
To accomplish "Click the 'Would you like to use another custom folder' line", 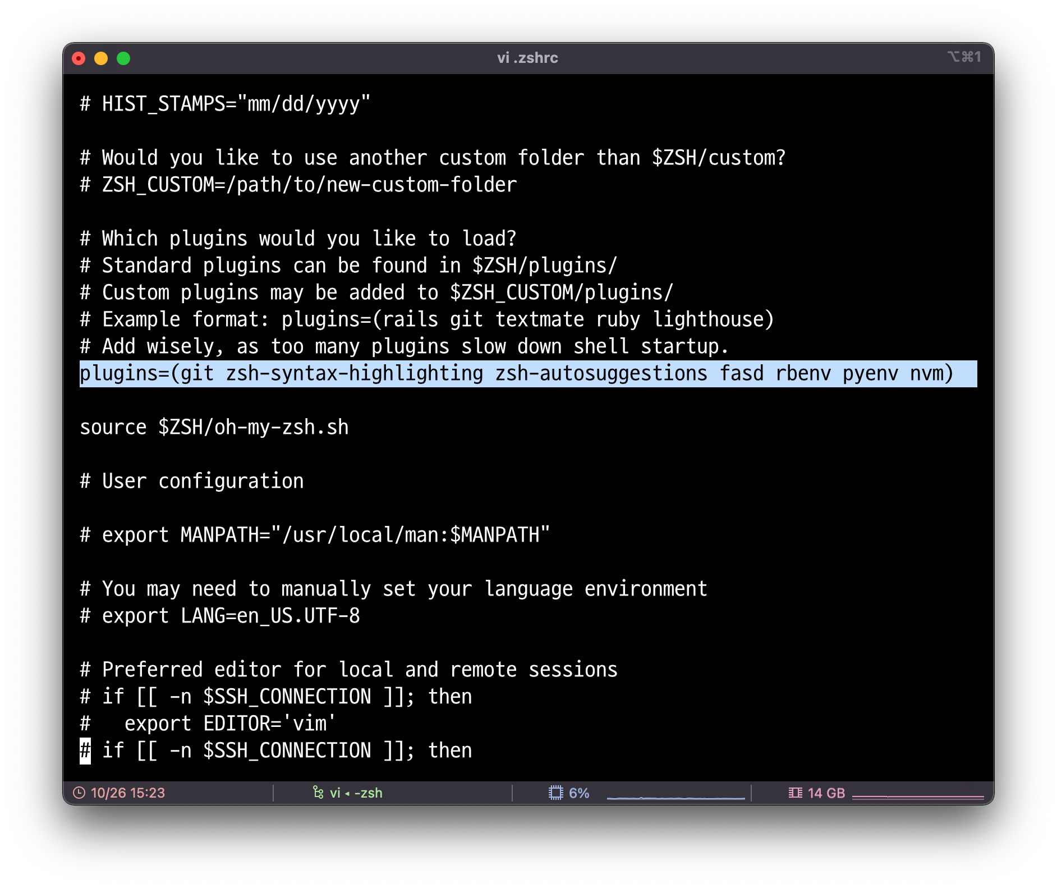I will [433, 158].
